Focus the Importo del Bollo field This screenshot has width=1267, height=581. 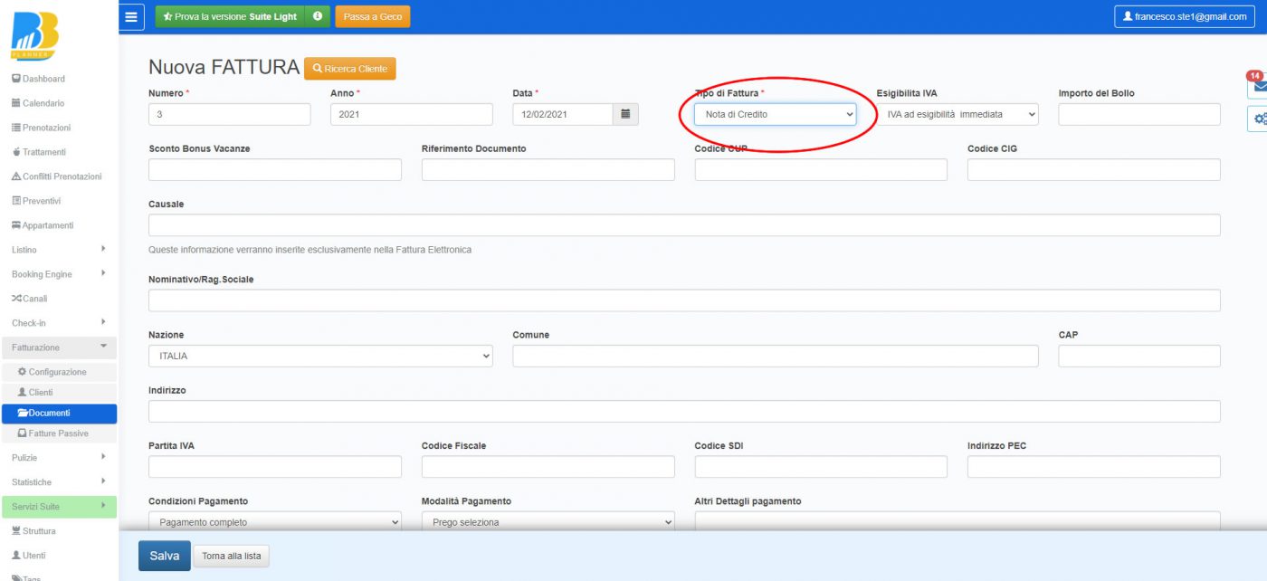1139,114
